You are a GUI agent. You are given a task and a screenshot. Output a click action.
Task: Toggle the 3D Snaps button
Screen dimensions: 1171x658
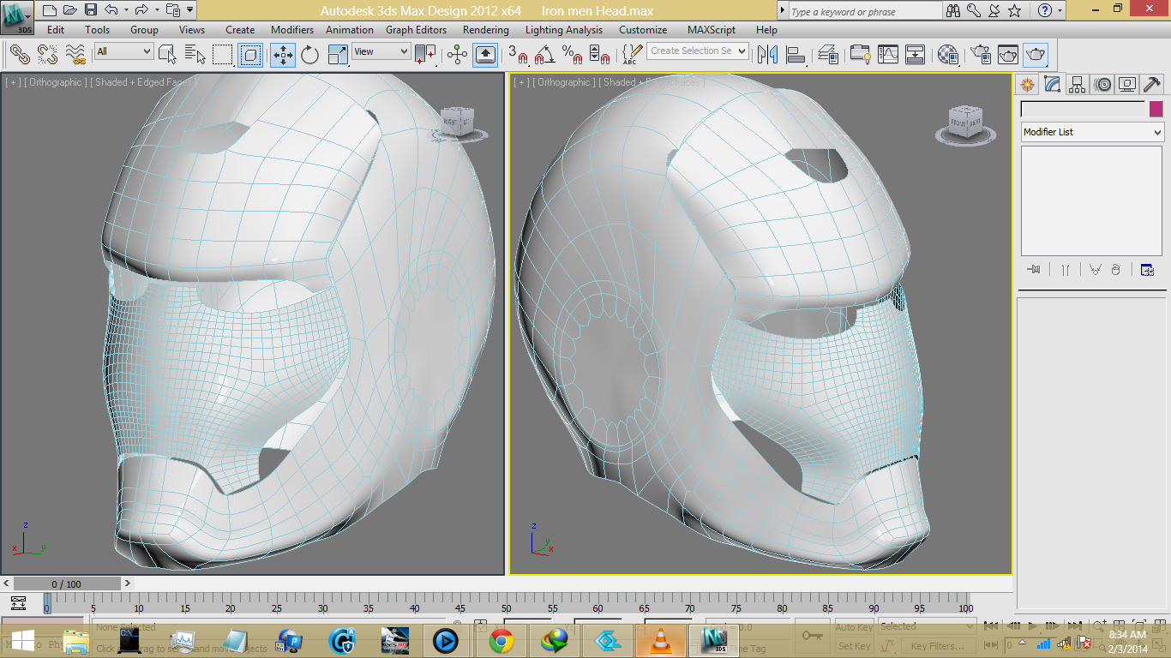(x=518, y=55)
